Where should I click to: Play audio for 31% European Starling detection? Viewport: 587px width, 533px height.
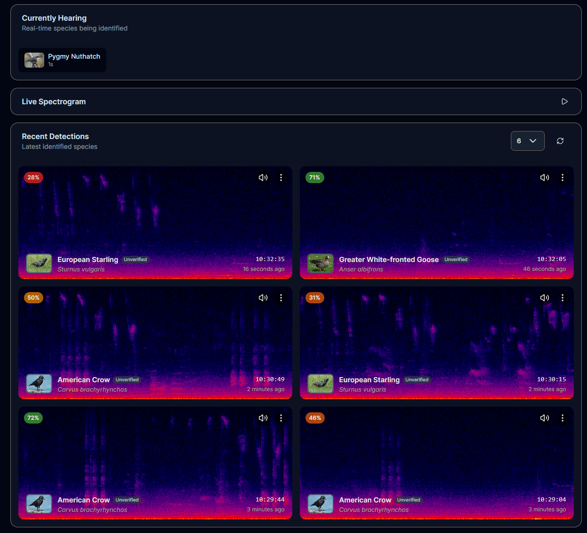[544, 298]
